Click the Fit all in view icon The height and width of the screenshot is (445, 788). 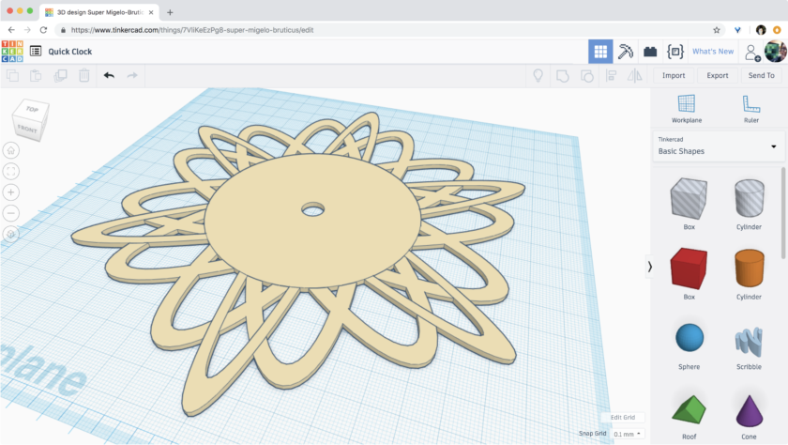(x=11, y=171)
